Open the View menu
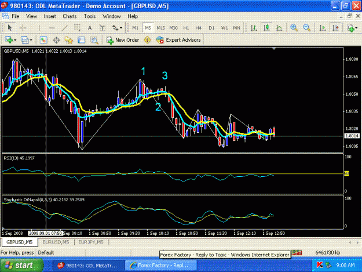 (31, 16)
